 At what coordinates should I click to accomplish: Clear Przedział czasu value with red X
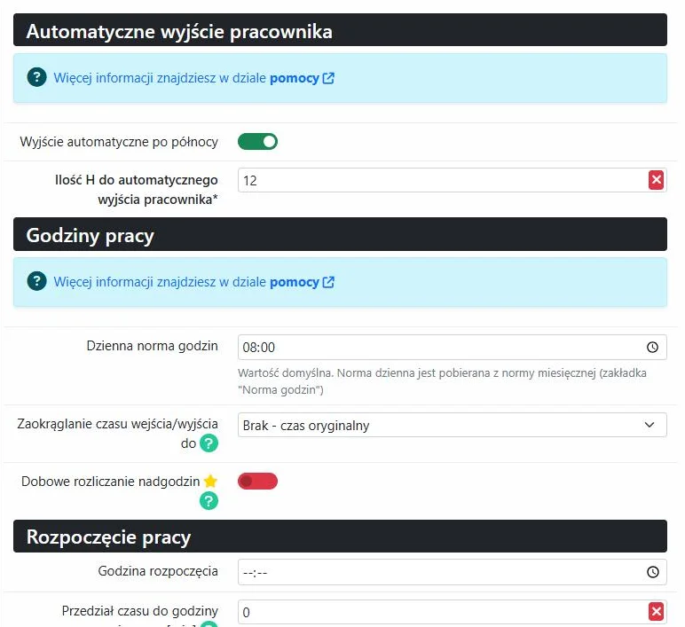tap(656, 612)
